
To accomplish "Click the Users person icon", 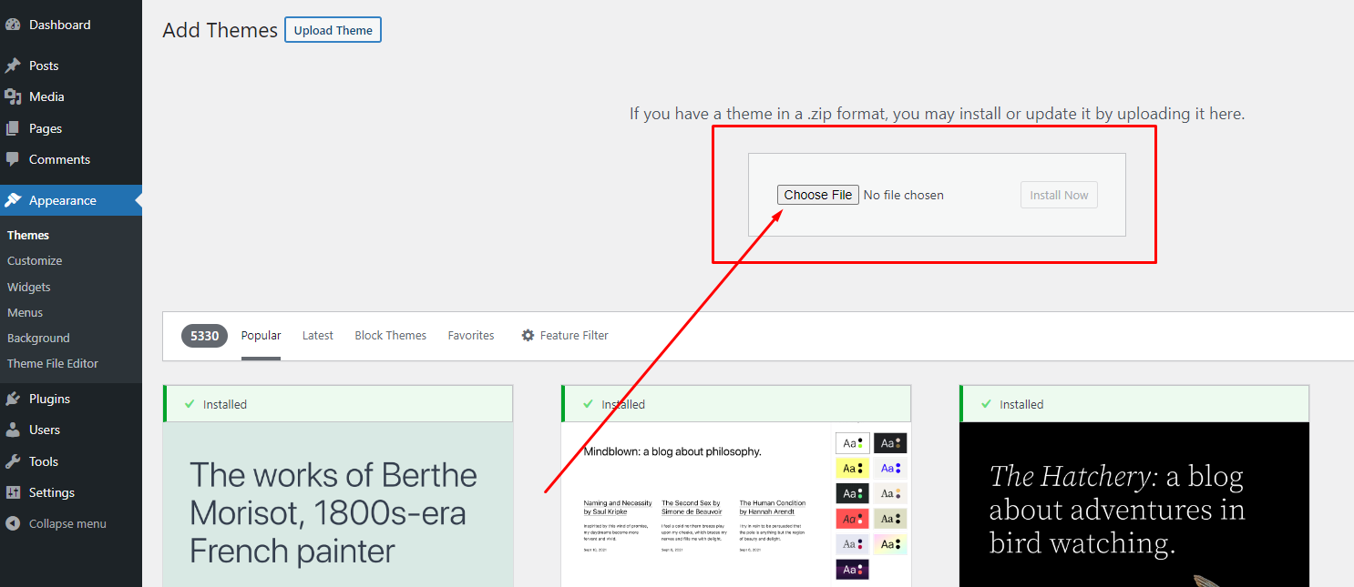I will point(13,430).
